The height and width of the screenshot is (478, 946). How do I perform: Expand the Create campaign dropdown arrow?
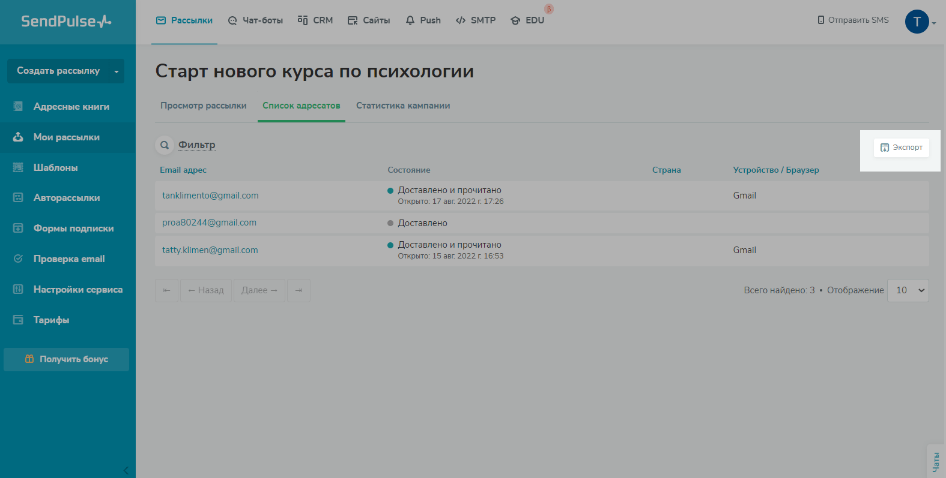pos(117,71)
